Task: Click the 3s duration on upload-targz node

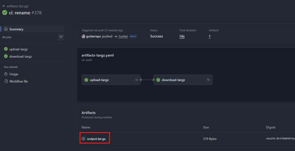Action: coord(136,80)
